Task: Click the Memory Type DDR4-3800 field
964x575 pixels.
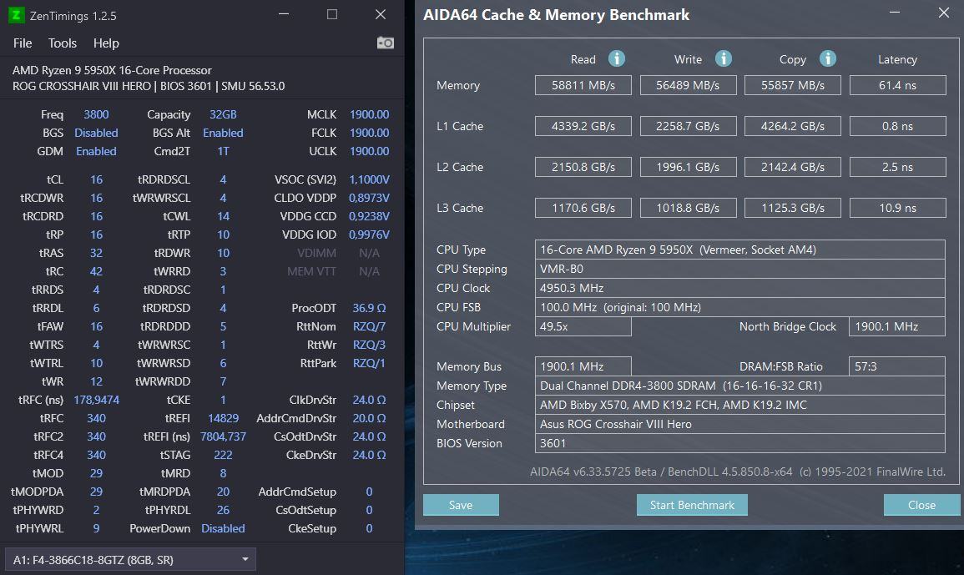Action: click(739, 386)
